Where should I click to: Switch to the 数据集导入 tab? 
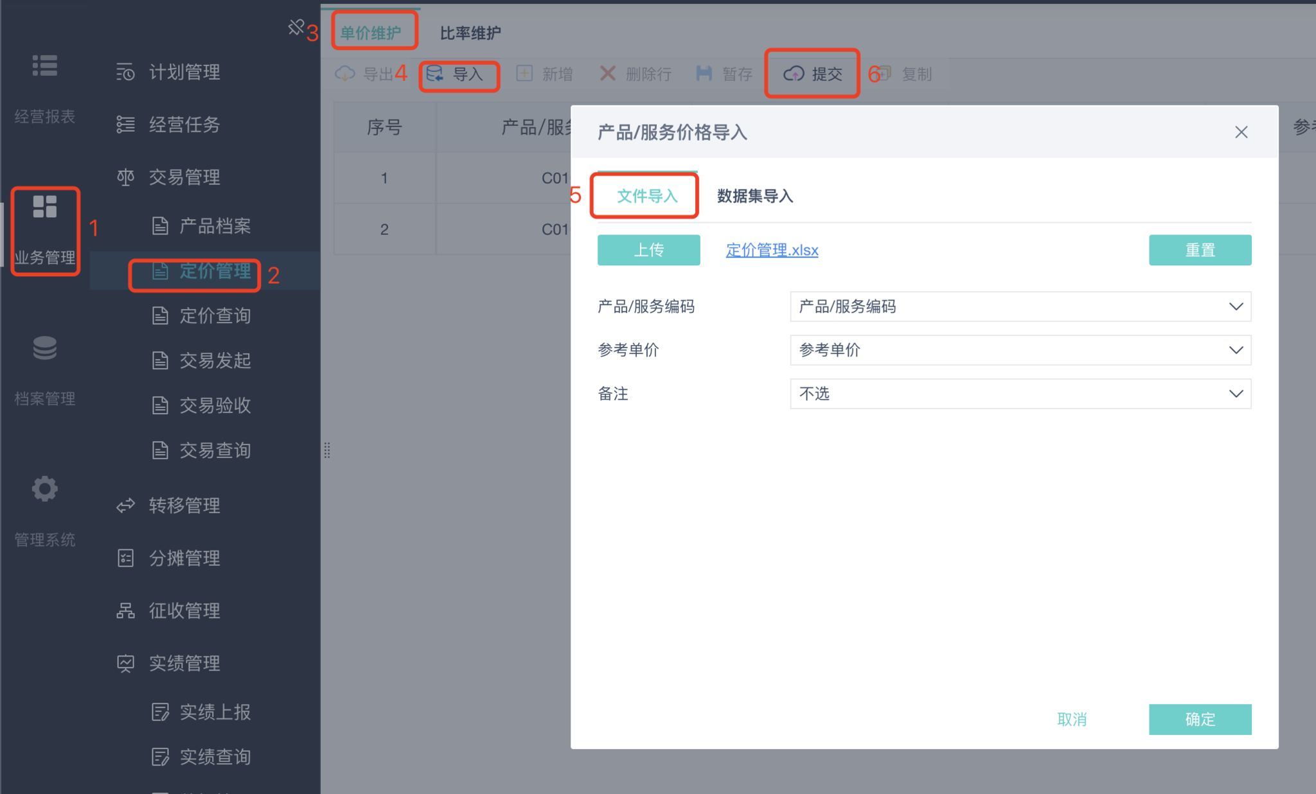(755, 196)
